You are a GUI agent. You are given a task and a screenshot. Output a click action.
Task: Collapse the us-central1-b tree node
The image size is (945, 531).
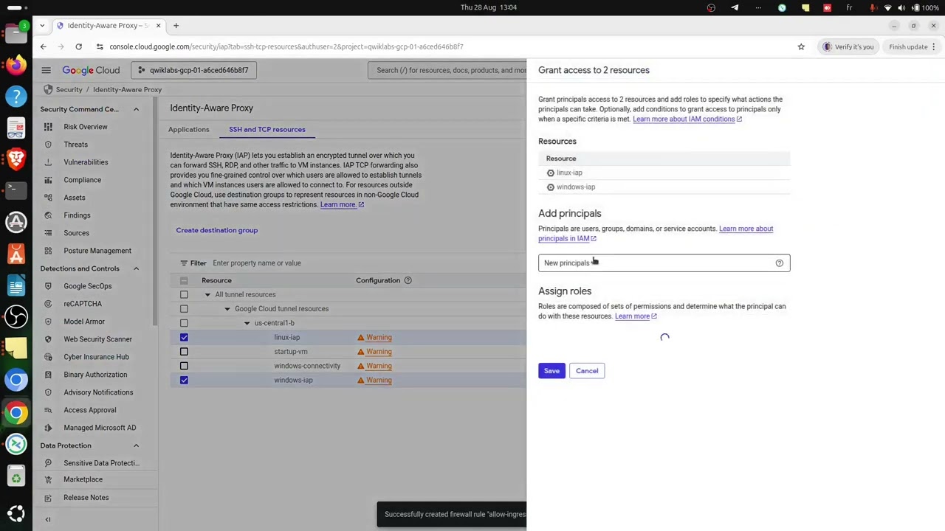(x=247, y=323)
